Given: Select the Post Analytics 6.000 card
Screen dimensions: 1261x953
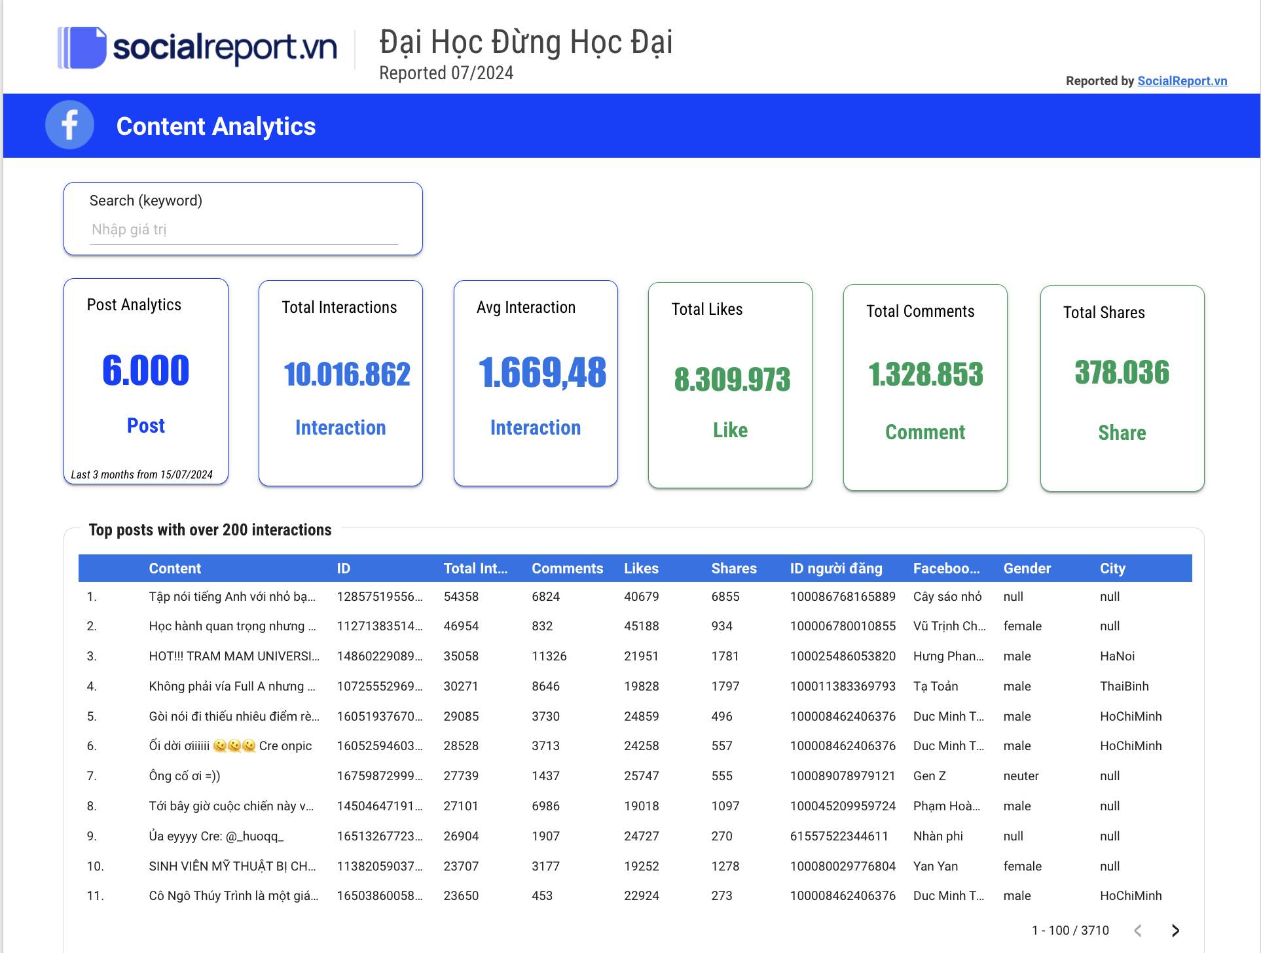Looking at the screenshot, I should (146, 381).
